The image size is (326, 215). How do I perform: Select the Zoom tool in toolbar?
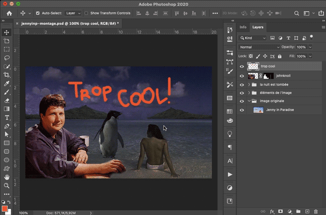[7, 185]
